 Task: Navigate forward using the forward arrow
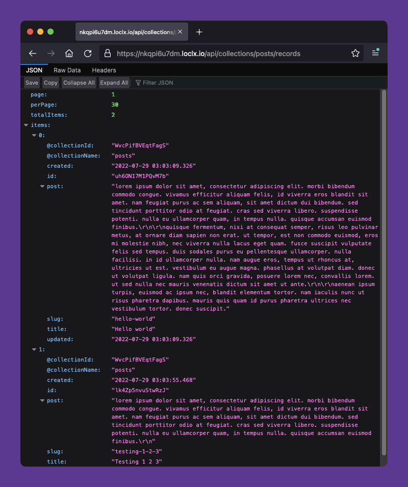(x=50, y=53)
